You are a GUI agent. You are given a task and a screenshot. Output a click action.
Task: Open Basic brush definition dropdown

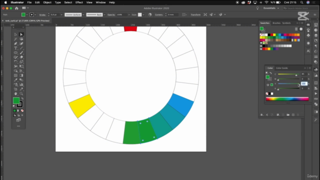(x=104, y=14)
